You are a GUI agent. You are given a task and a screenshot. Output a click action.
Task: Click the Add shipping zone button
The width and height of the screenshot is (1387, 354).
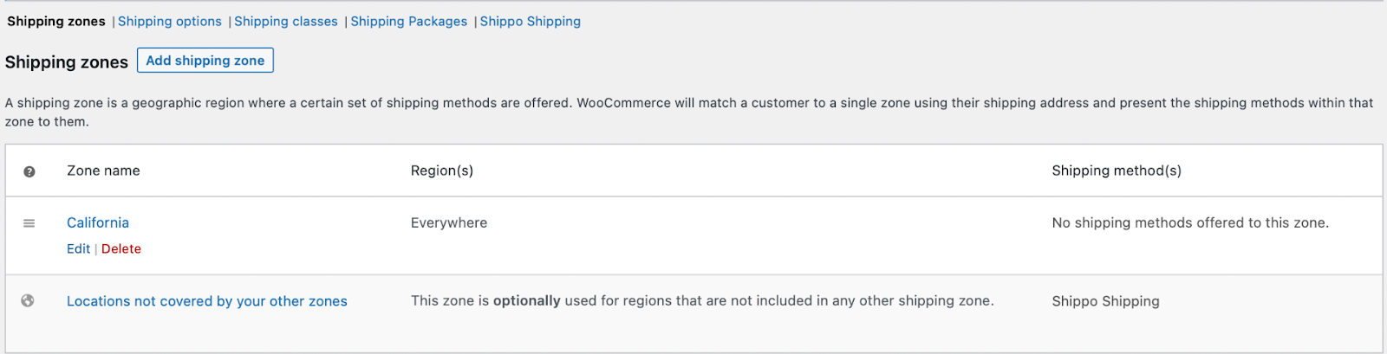205,61
